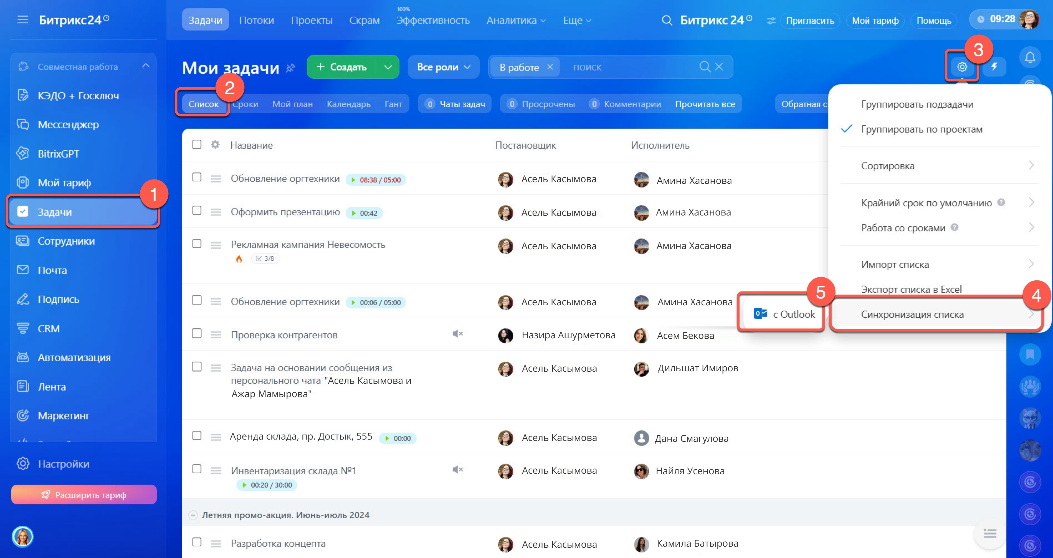Expand the Создать button dropdown arrow
The width and height of the screenshot is (1053, 558).
pyautogui.click(x=388, y=67)
